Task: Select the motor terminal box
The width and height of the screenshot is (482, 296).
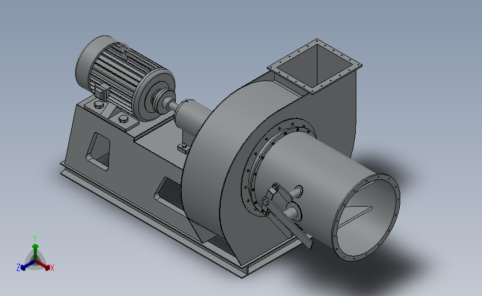Action: (102, 92)
